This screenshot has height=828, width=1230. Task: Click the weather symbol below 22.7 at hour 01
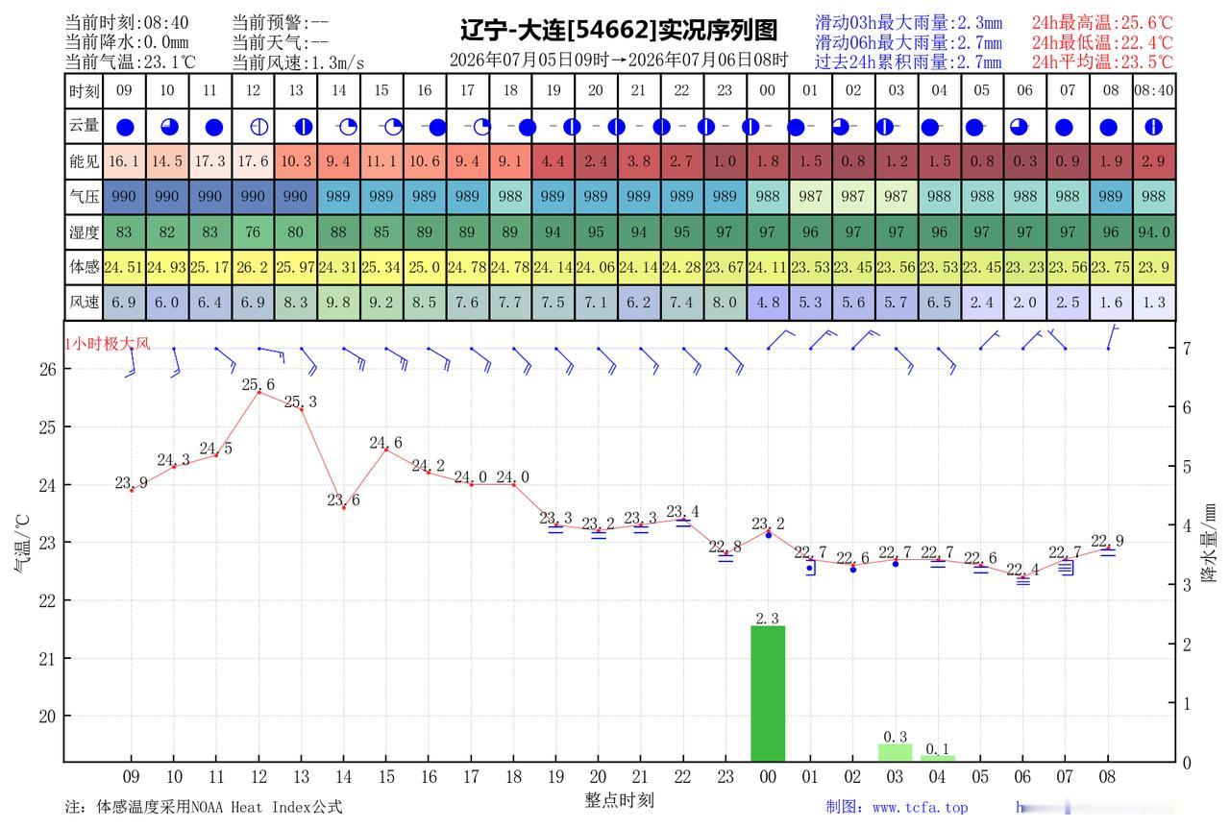point(811,567)
